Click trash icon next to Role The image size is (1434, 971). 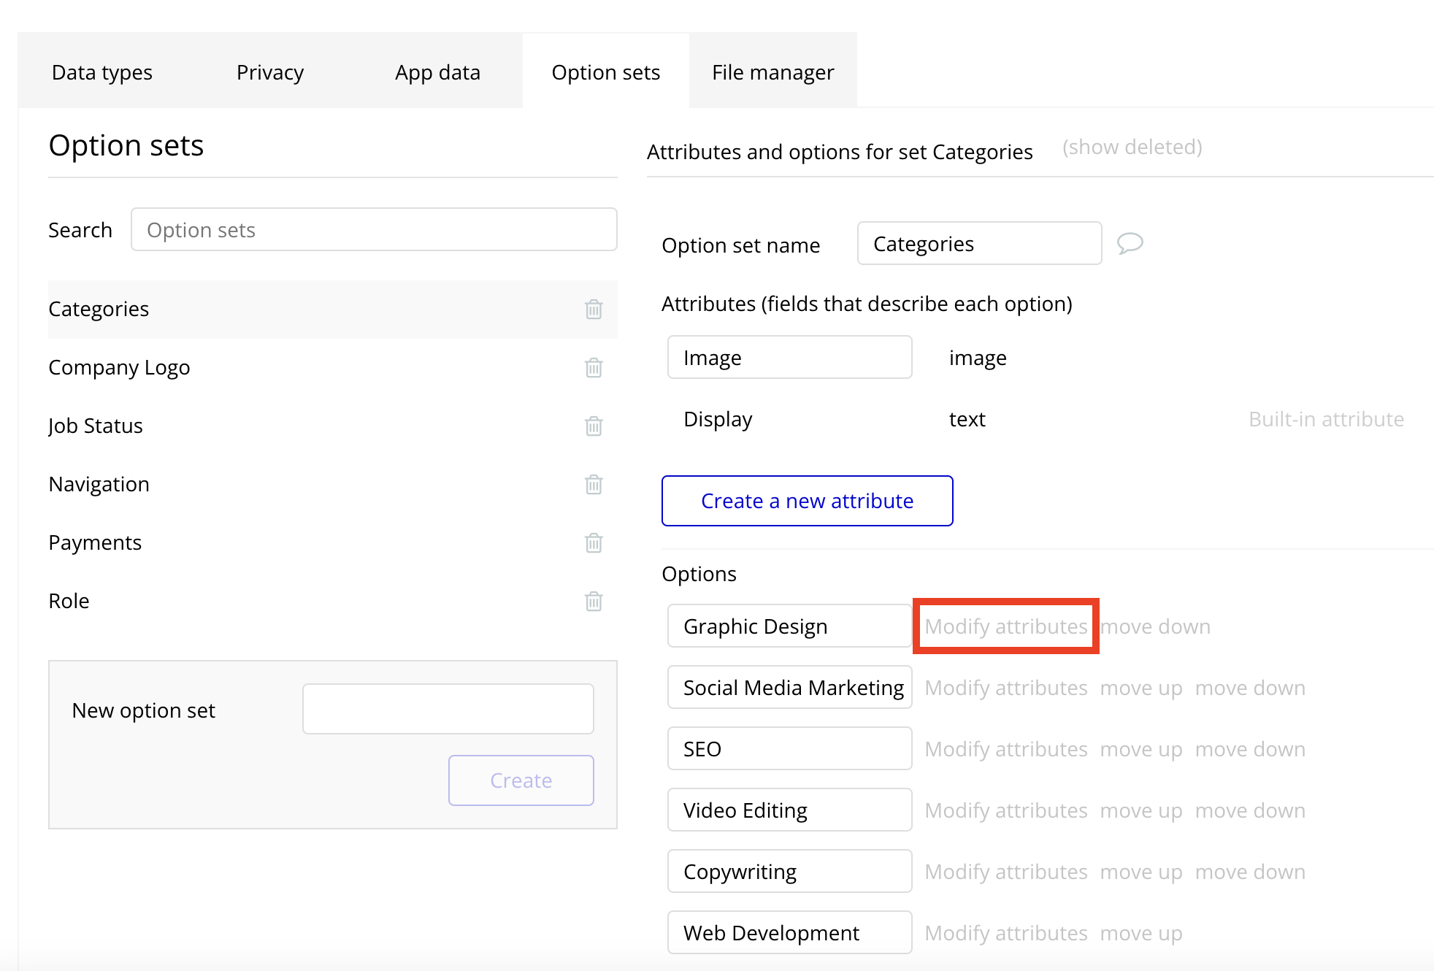coord(594,602)
